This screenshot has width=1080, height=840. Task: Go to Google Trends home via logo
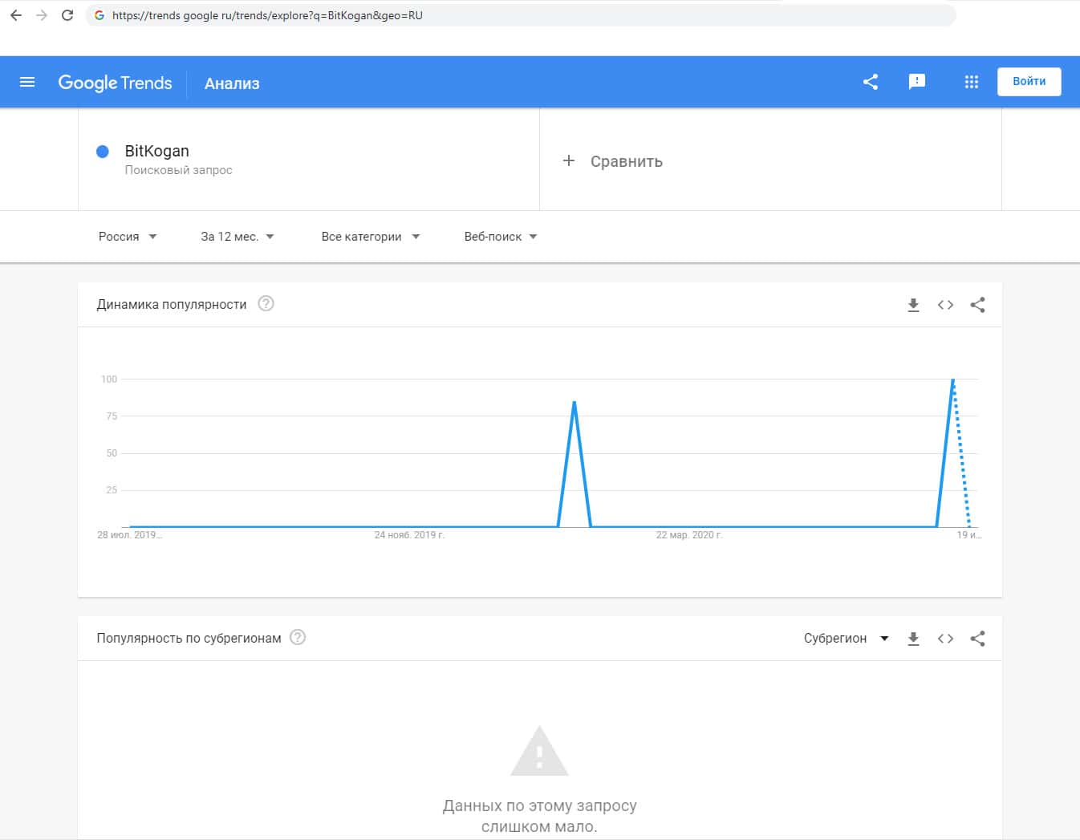coord(115,83)
